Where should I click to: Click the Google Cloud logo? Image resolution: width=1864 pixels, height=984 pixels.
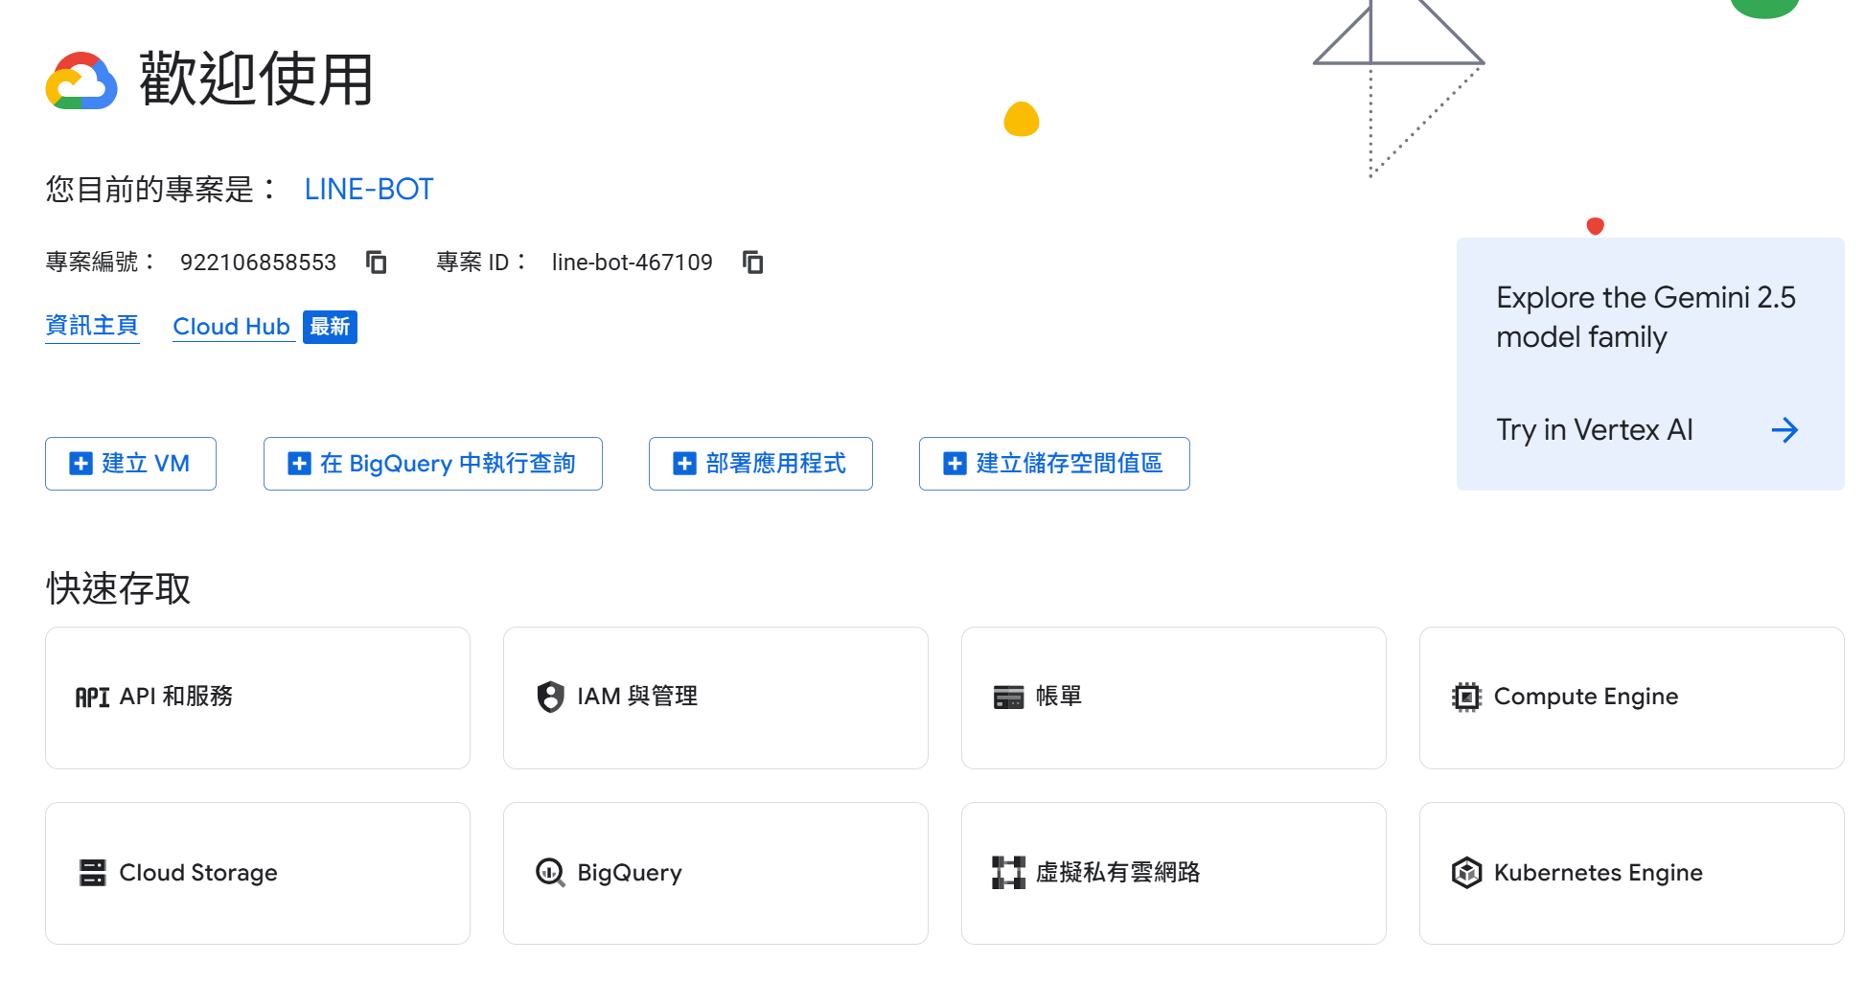point(81,81)
